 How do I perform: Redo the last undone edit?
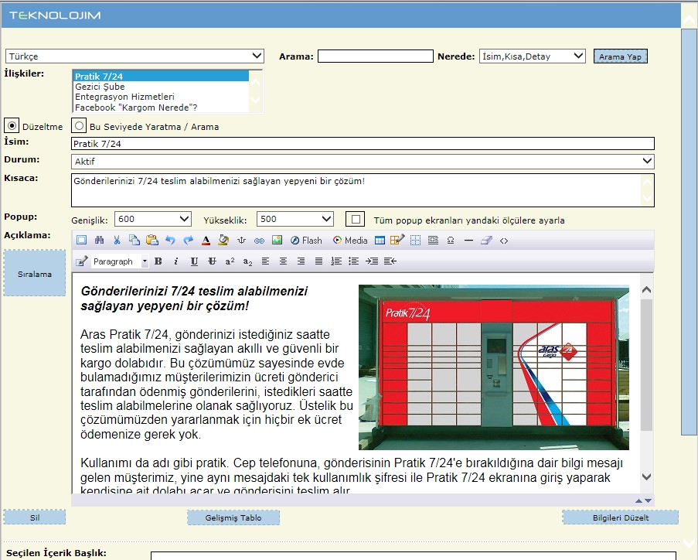pyautogui.click(x=188, y=241)
